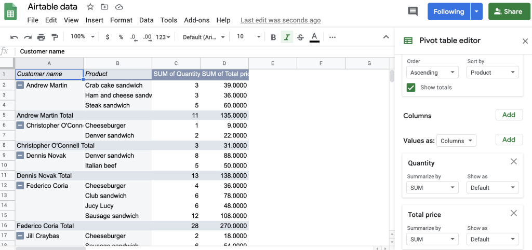532x250 pixels.
Task: Remove the Quantity value field
Action: [x=514, y=162]
